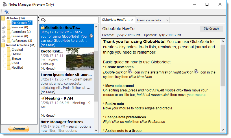Click the Notes Manager app icon in the title bar

coord(5,4)
